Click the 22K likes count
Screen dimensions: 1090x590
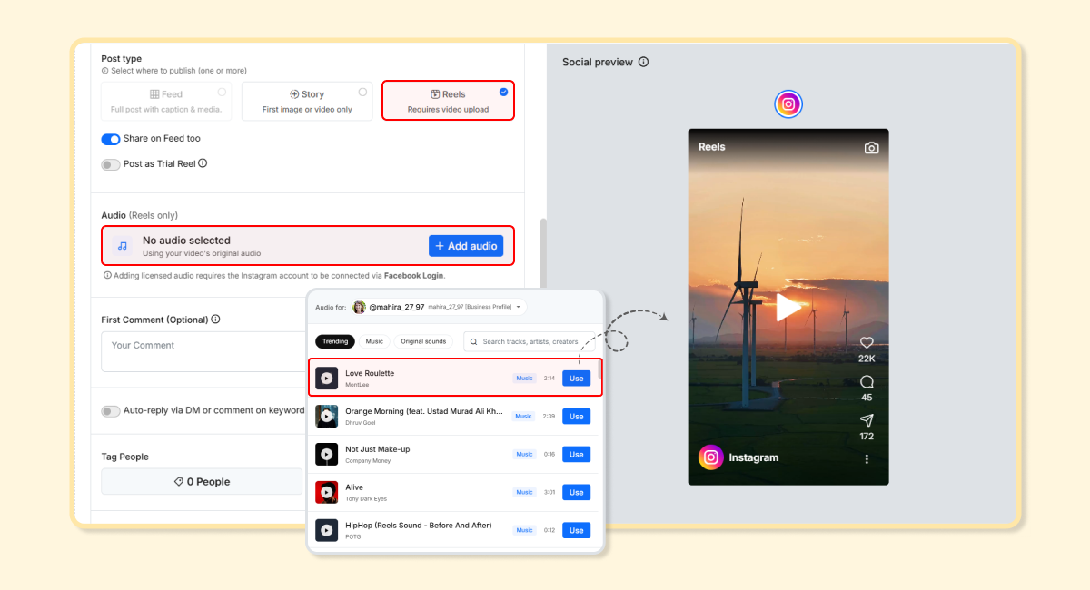(867, 359)
